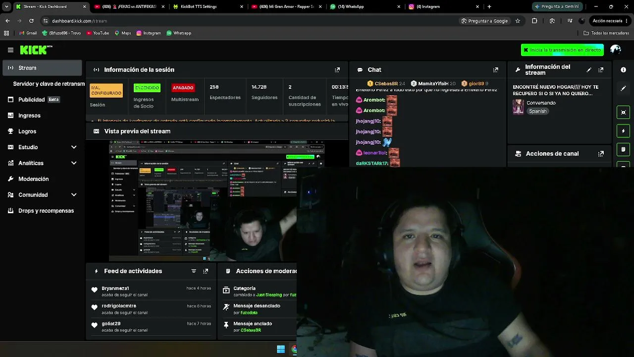
Task: Switch to the KickBot TTS Settings tab
Action: tap(208, 7)
